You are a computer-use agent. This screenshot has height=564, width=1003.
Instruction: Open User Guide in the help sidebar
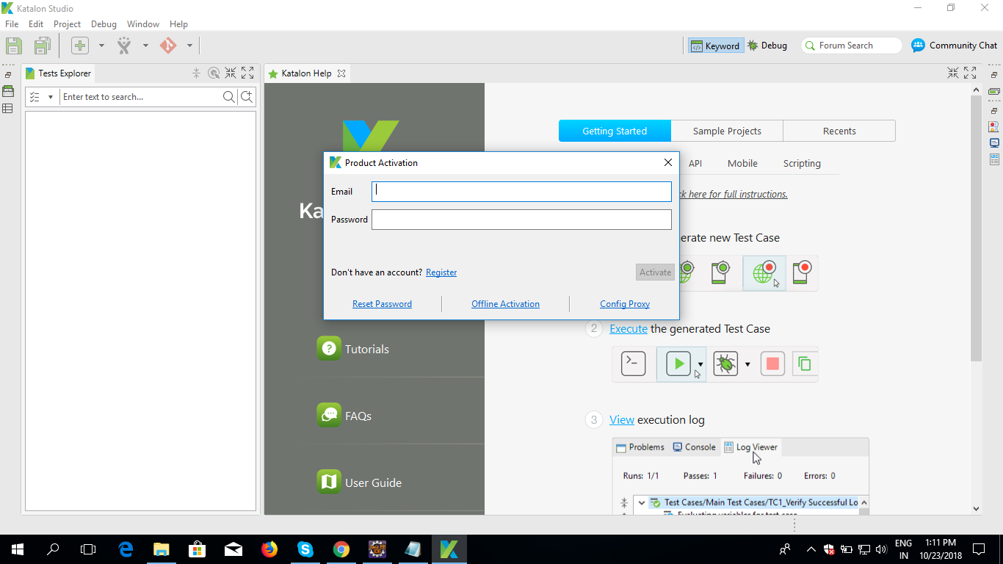point(359,482)
